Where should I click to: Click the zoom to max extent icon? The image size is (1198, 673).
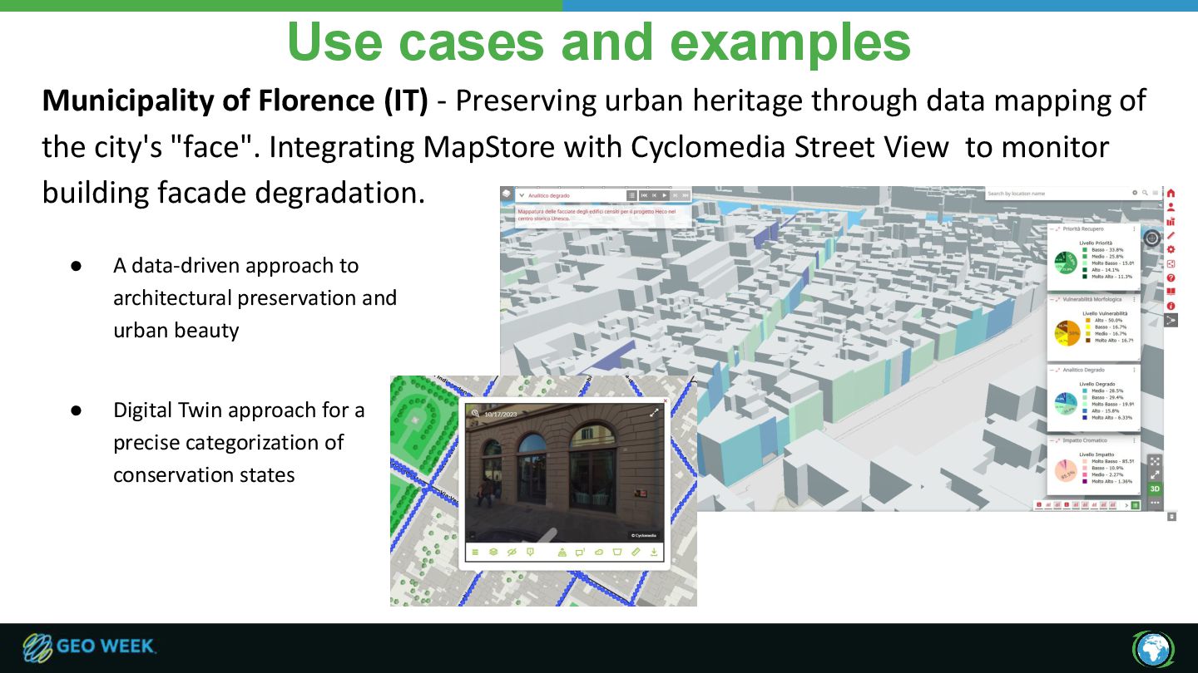pos(1155,461)
